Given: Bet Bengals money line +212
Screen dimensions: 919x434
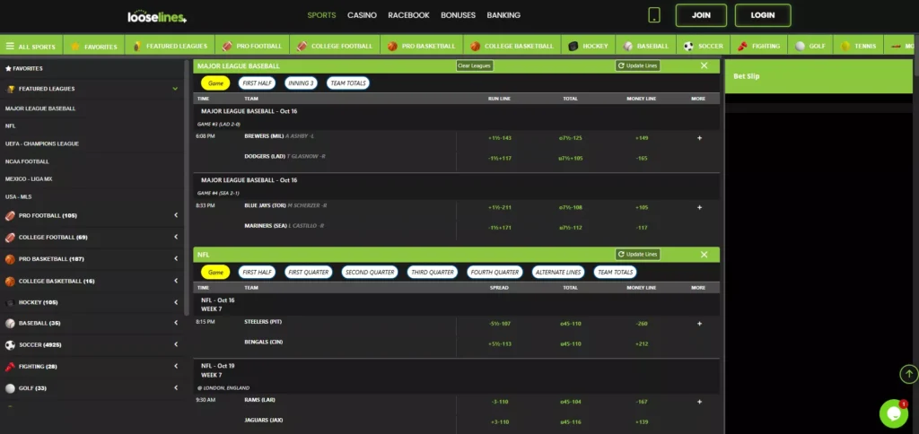Looking at the screenshot, I should [641, 343].
